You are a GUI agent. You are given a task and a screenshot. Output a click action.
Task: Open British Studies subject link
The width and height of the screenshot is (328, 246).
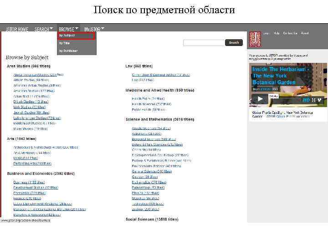(x=31, y=102)
